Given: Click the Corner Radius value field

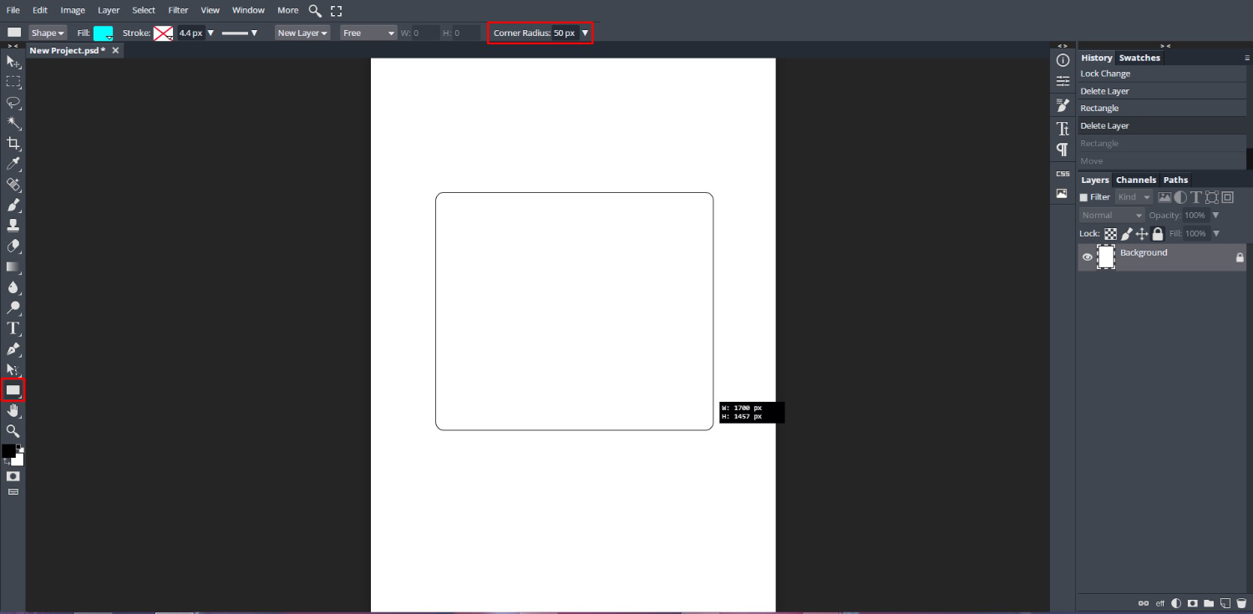Looking at the screenshot, I should pyautogui.click(x=565, y=33).
